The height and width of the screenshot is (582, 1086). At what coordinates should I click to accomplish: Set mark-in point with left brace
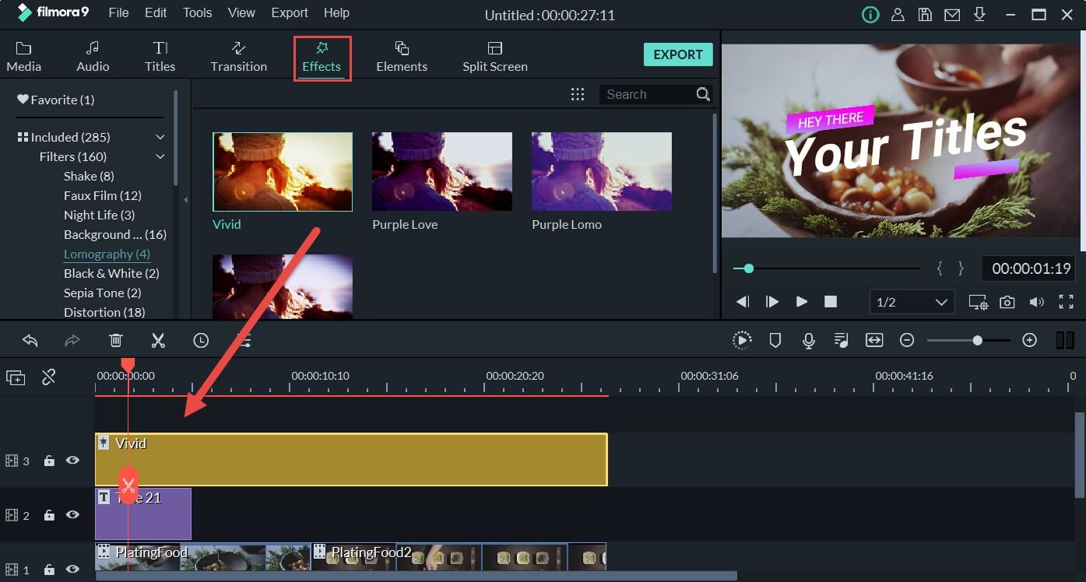click(940, 268)
